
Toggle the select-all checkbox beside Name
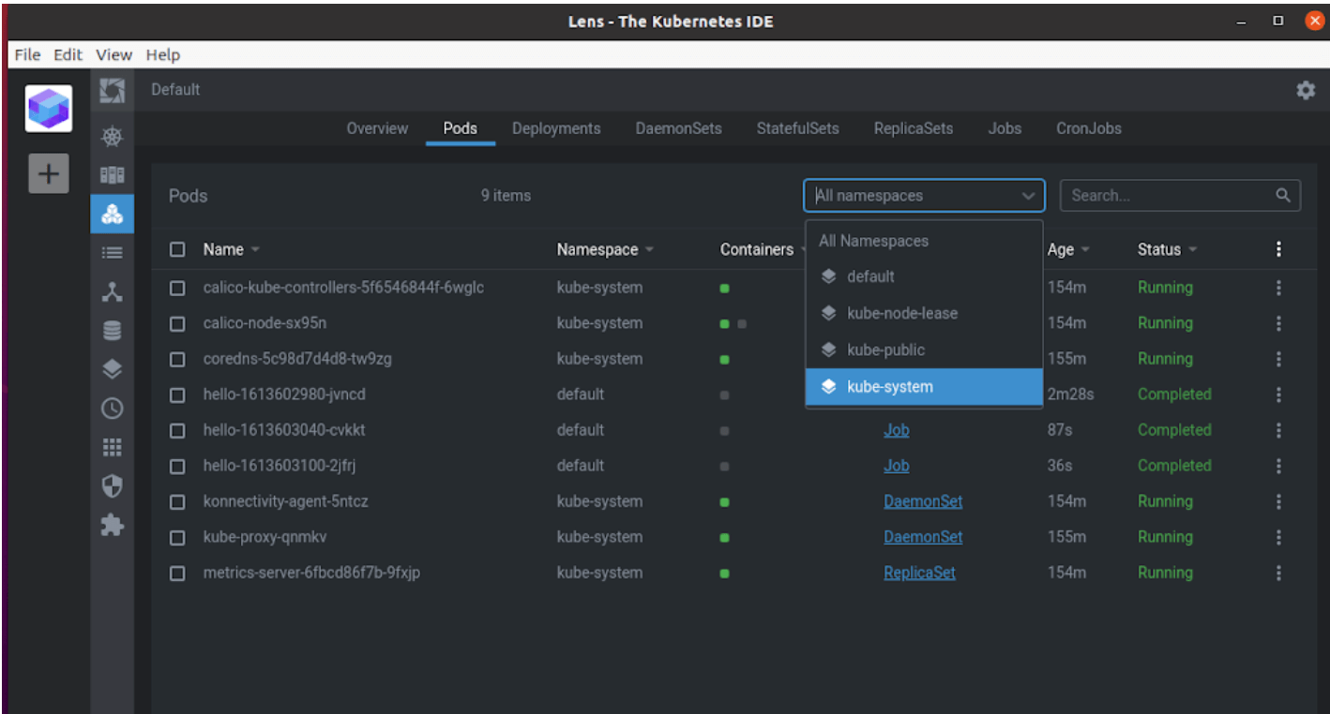tap(177, 249)
